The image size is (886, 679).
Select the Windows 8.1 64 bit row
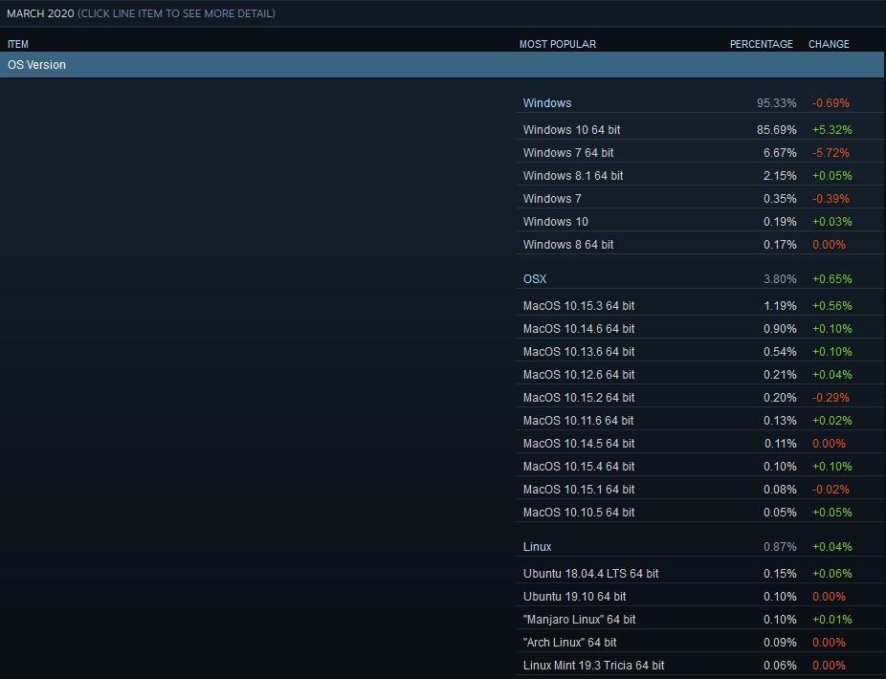[700, 176]
